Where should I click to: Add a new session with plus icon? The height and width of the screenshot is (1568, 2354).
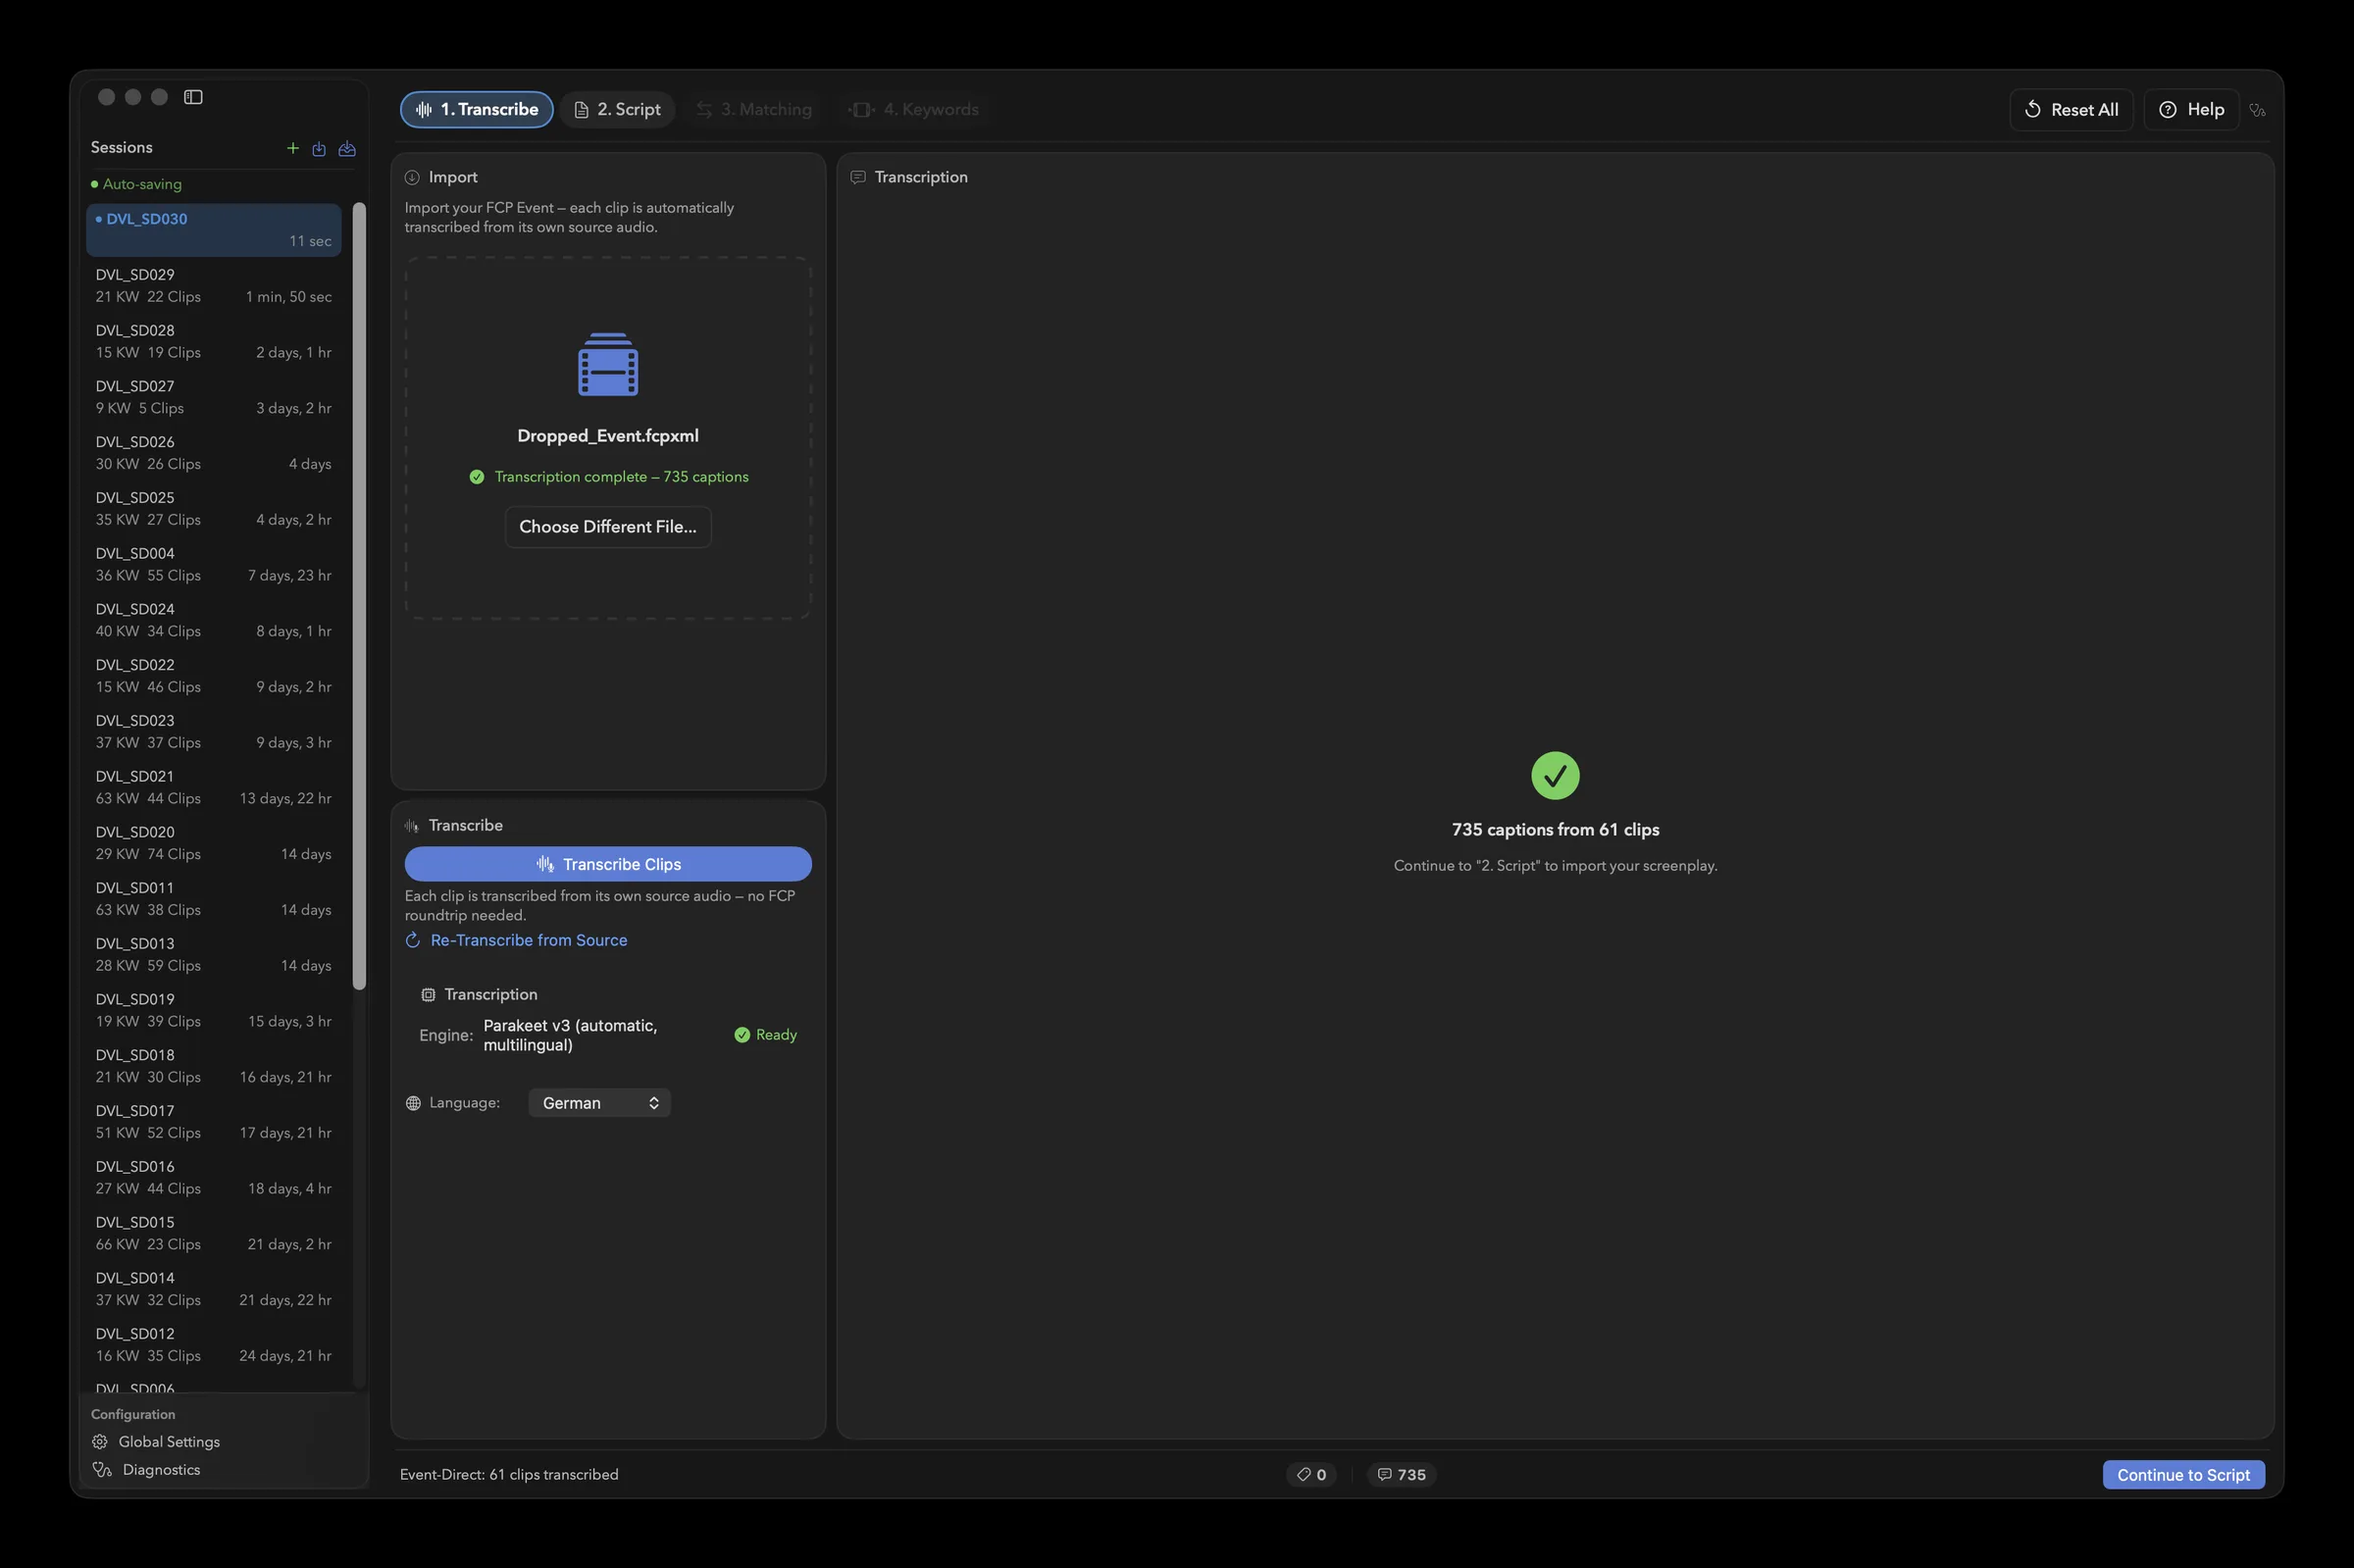click(x=293, y=148)
